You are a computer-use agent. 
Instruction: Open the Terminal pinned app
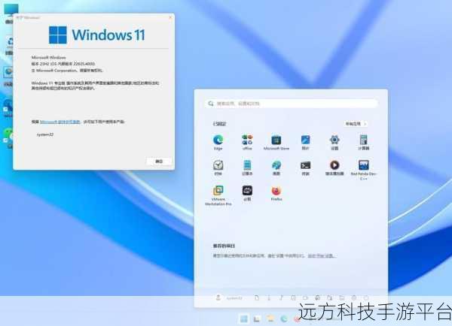305,168
